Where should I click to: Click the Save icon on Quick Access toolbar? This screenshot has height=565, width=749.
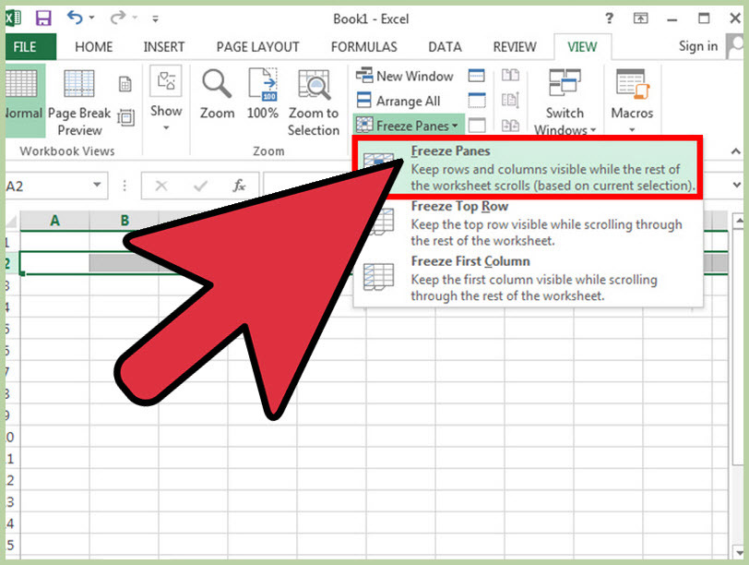(43, 18)
